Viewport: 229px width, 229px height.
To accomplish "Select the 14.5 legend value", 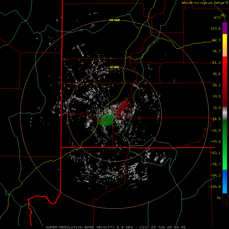I will click(x=217, y=96).
